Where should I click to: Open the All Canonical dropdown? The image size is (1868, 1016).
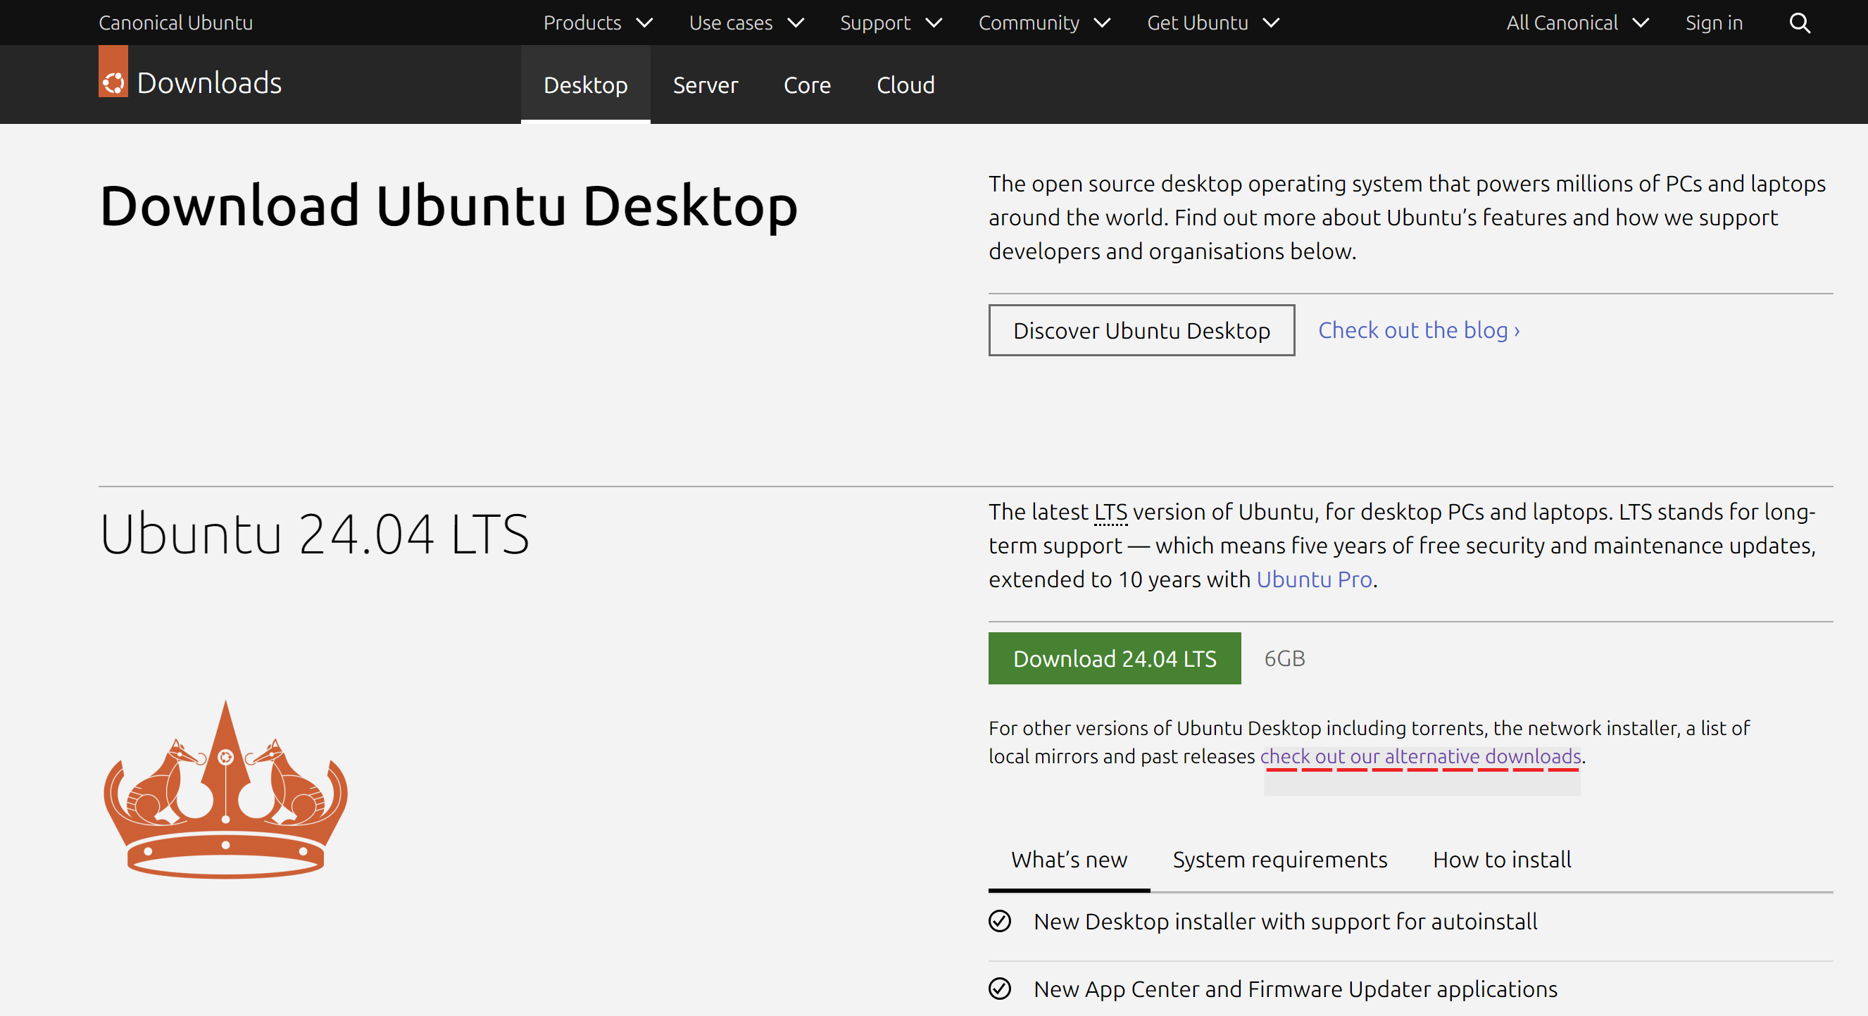point(1576,23)
